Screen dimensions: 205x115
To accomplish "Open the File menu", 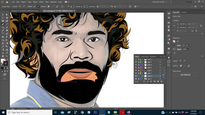I will (13, 2).
